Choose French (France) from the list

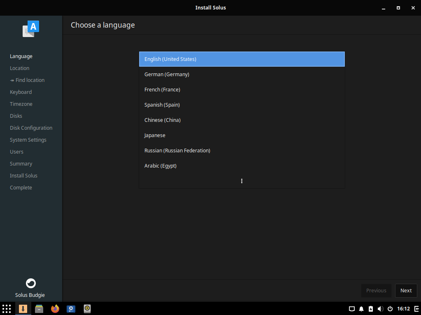242,89
